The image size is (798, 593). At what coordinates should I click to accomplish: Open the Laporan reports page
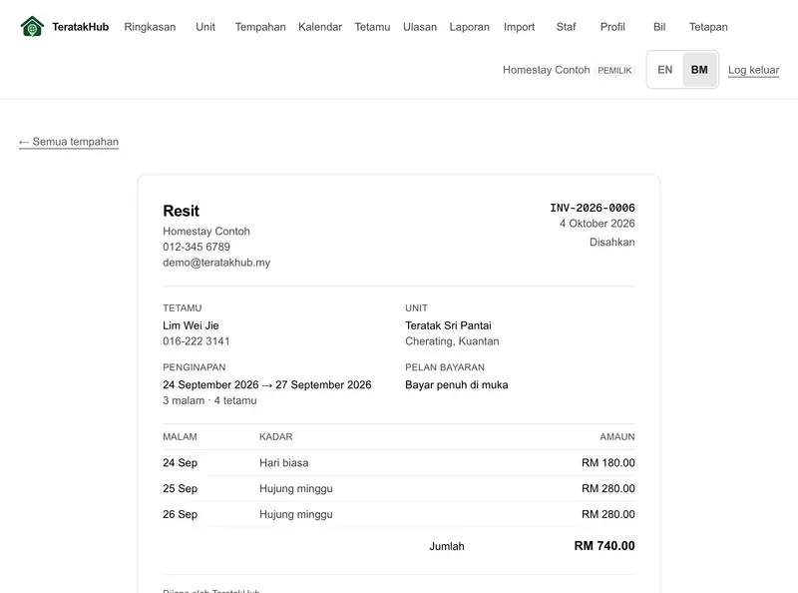tap(469, 27)
